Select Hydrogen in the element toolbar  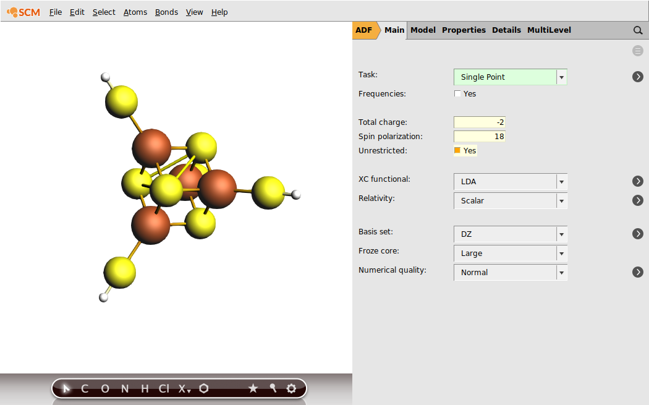pos(144,388)
